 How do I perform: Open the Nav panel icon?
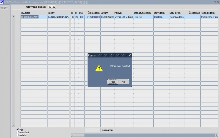pos(2,8)
